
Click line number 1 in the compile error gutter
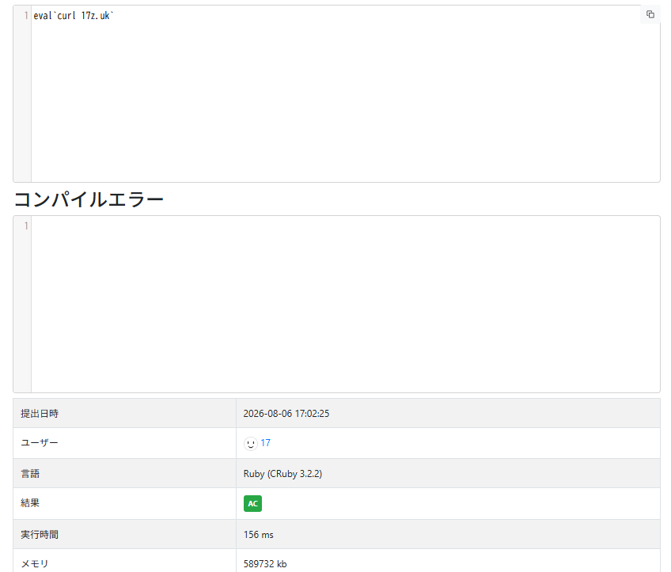26,226
